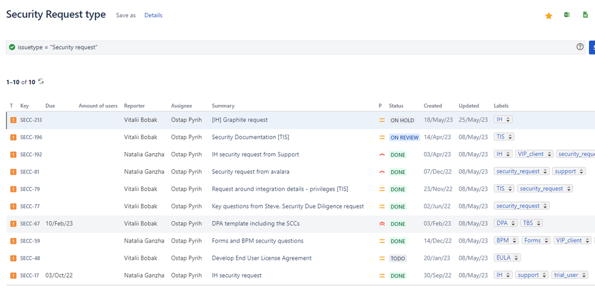Open the BPM label dropdown on SECC-59
The width and height of the screenshot is (595, 292).
click(506, 240)
